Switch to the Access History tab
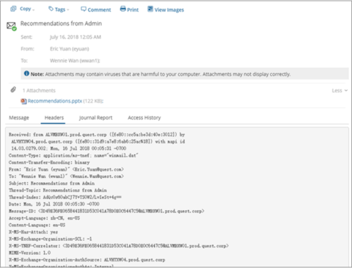 [x=144, y=118]
